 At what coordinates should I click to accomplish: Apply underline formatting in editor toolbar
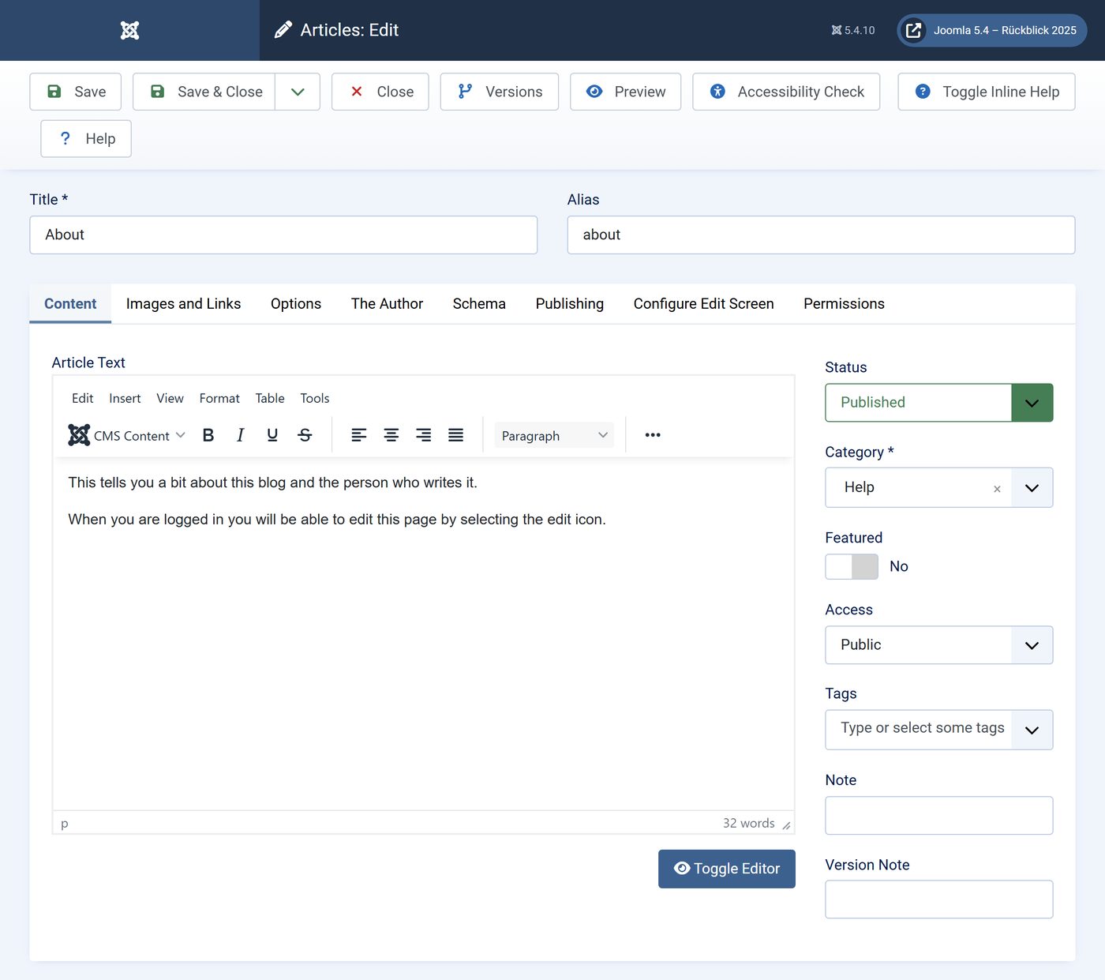pyautogui.click(x=272, y=435)
